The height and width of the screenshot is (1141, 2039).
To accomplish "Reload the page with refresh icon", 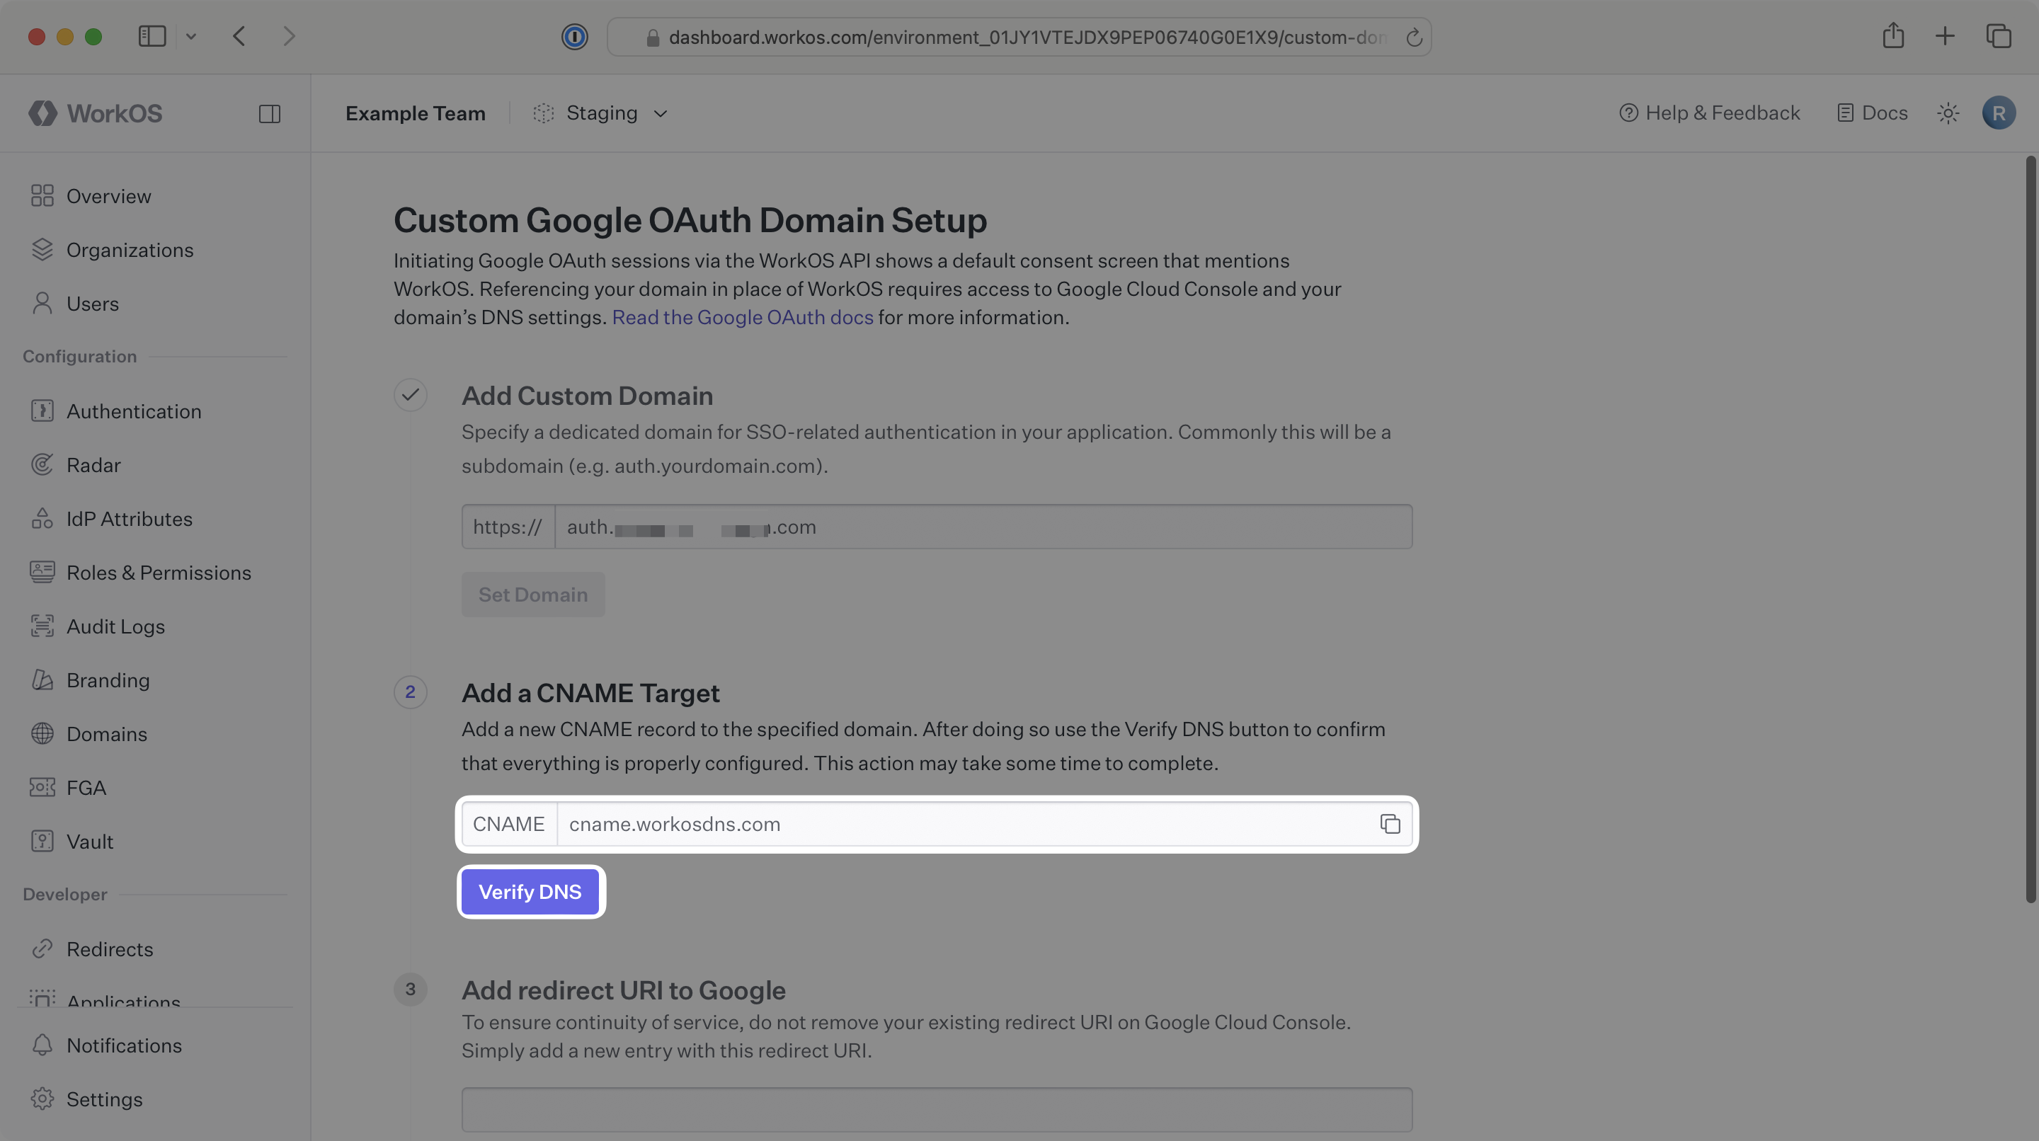I will click(1414, 38).
